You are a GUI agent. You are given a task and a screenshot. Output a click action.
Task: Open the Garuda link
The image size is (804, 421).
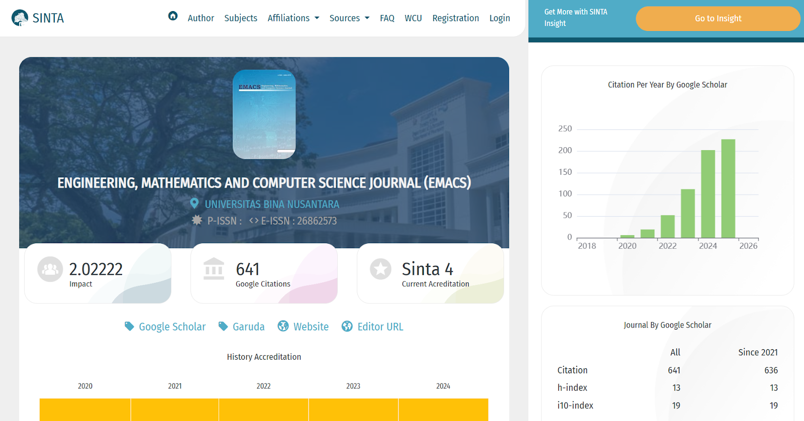click(x=249, y=327)
